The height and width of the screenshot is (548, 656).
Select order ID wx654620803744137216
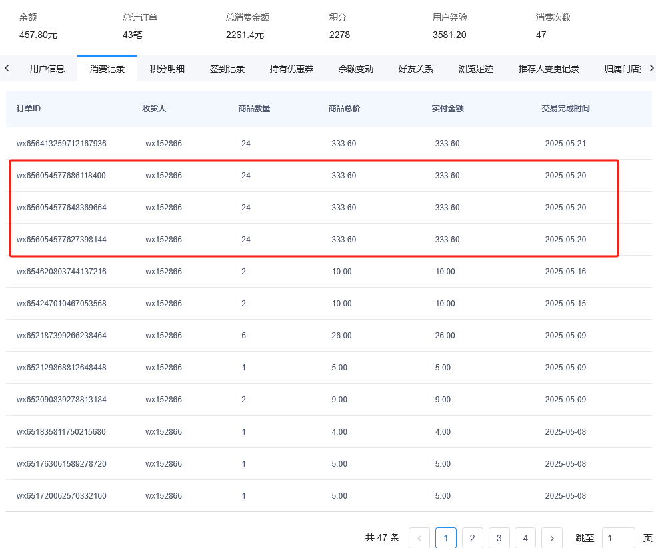[61, 272]
